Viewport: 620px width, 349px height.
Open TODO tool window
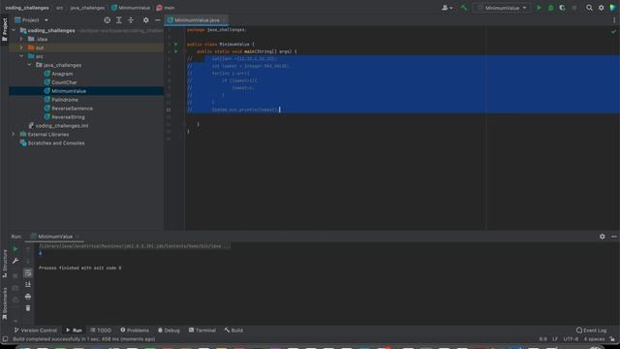pos(101,330)
